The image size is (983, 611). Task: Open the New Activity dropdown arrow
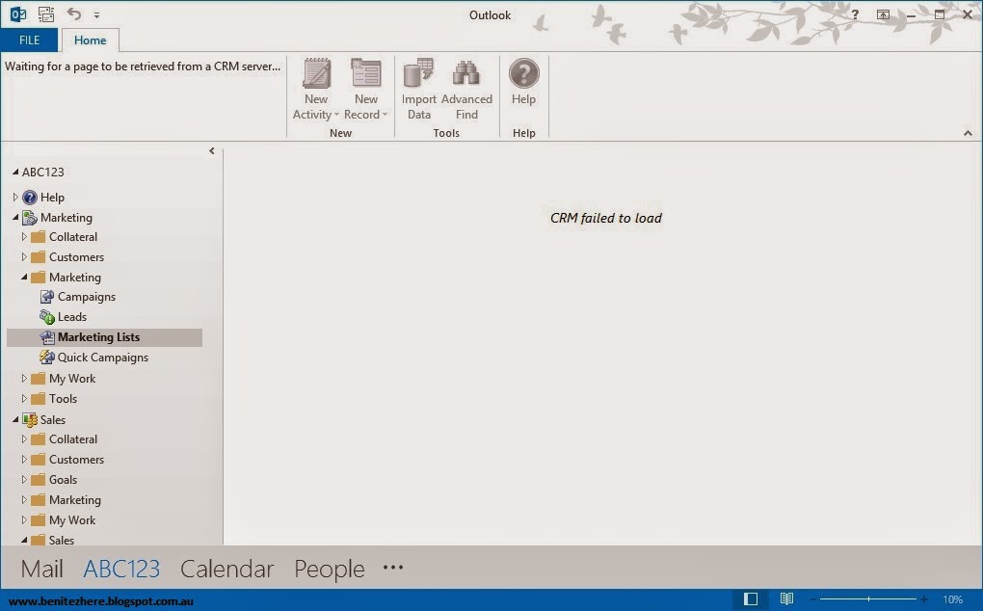(x=336, y=115)
